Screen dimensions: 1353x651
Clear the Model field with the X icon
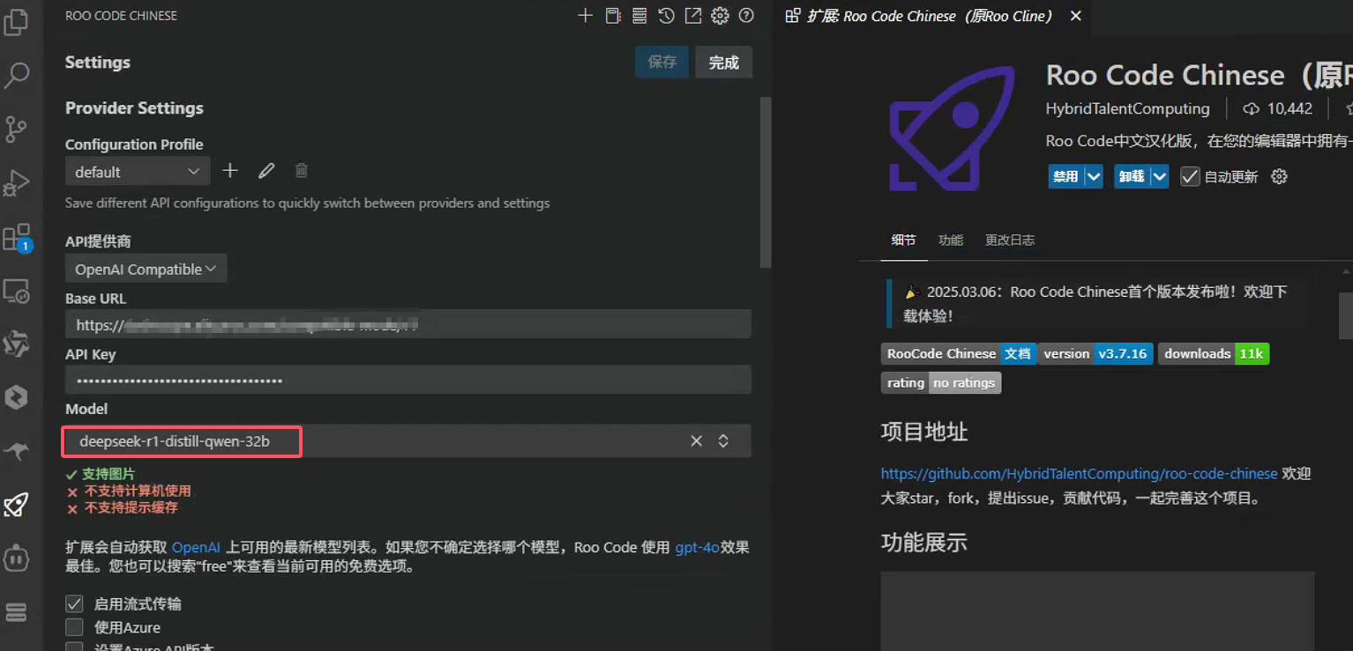[x=696, y=440]
